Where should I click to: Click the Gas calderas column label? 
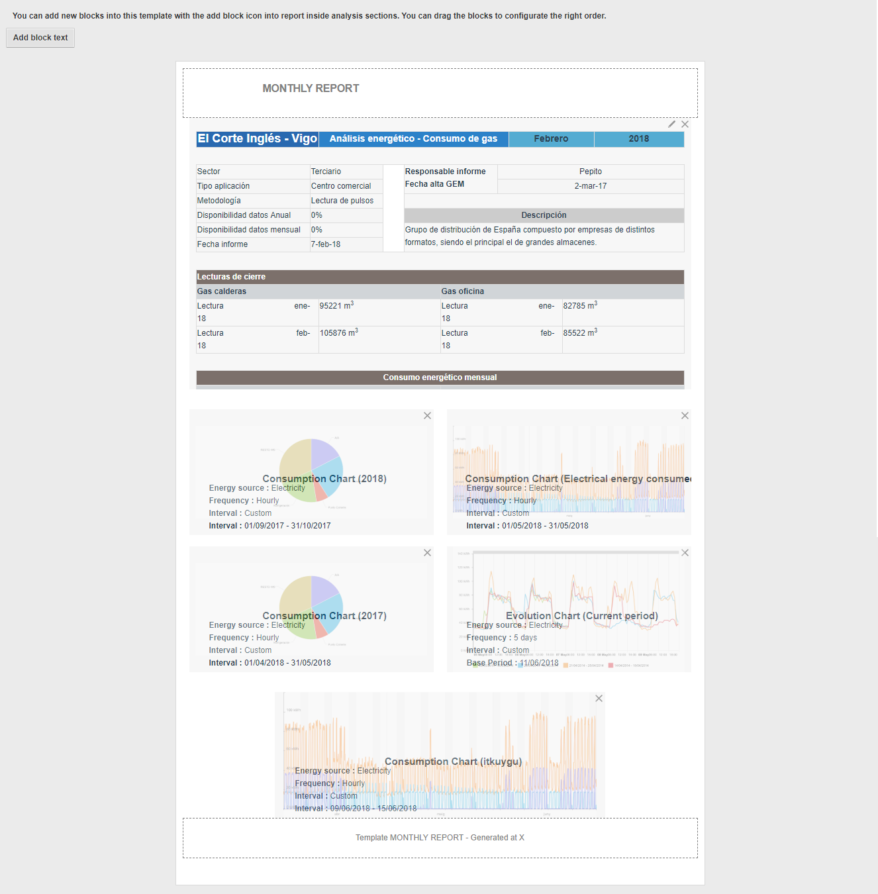coord(222,291)
